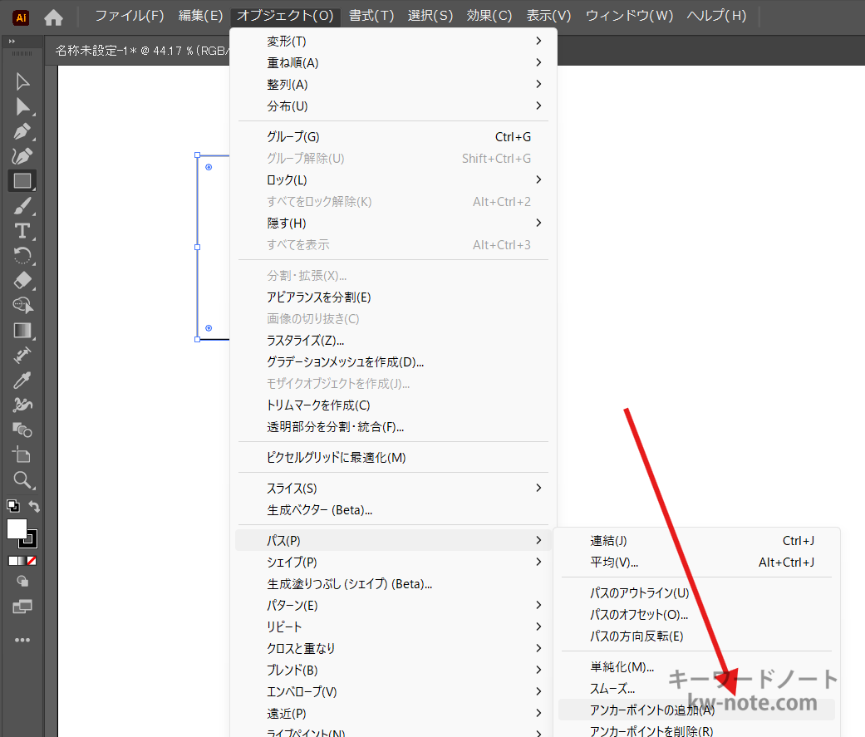The image size is (865, 737).
Task: Select the Eraser tool
Action: [22, 280]
